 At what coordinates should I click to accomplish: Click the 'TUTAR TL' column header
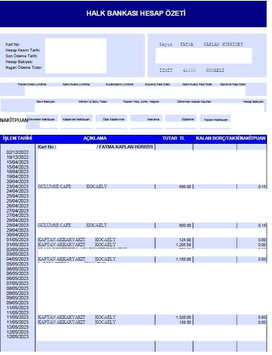coord(174,139)
